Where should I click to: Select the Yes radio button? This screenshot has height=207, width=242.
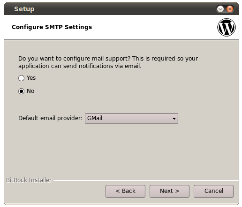pos(21,78)
